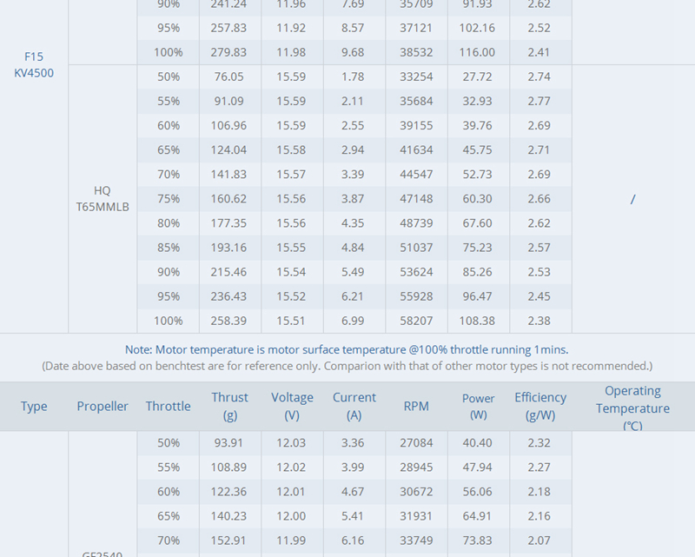Select the Efficiency (g/W) column header
The width and height of the screenshot is (695, 557).
[x=539, y=406]
